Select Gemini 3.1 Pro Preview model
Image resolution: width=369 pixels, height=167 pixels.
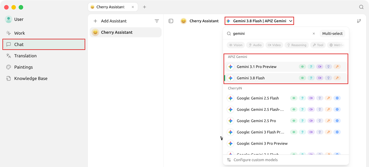point(286,67)
